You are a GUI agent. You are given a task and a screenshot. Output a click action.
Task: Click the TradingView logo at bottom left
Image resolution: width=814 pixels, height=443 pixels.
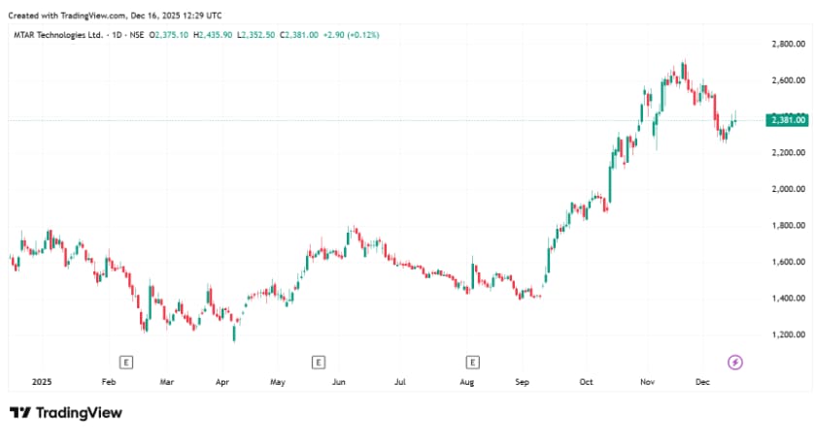[66, 413]
